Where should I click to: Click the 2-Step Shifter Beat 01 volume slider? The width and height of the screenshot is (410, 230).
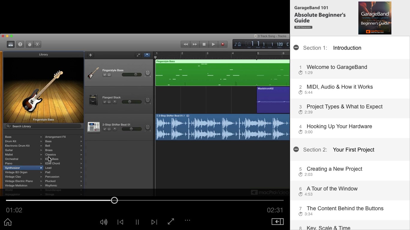(132, 129)
